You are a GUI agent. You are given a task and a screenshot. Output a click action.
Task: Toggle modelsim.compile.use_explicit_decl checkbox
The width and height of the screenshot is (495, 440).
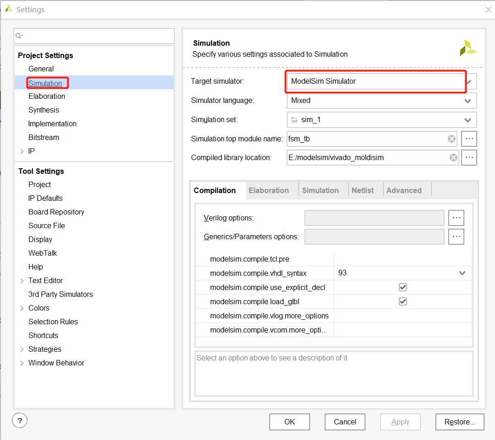coord(403,287)
